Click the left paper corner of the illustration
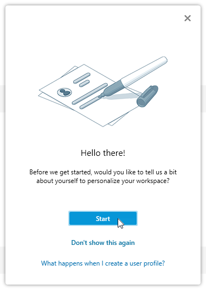Viewport: 206px width, 290px height. coord(42,92)
